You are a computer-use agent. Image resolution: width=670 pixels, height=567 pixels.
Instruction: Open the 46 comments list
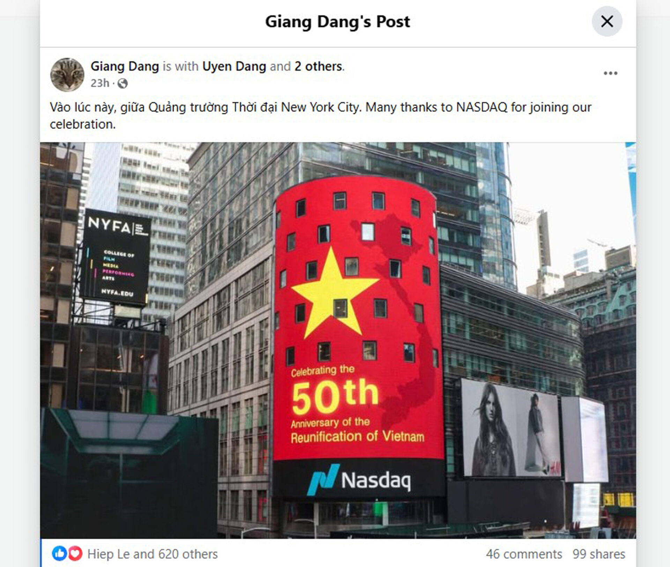point(524,554)
